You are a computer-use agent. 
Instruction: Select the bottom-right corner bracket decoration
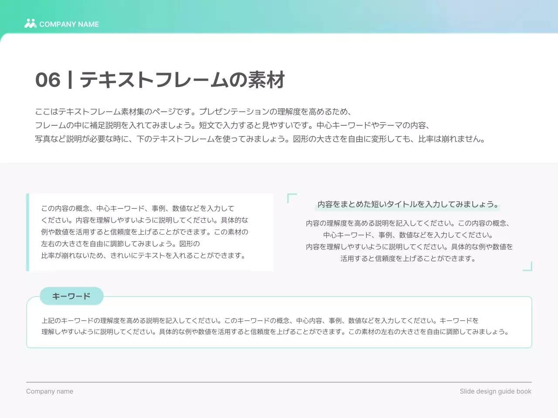click(528, 266)
